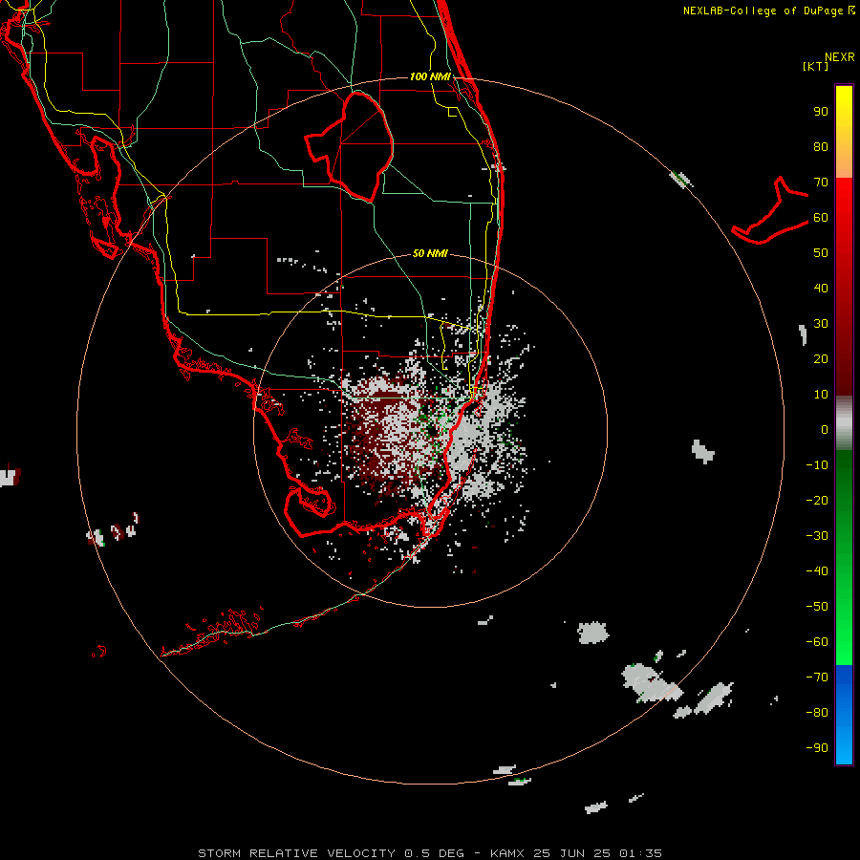This screenshot has height=860, width=860.
Task: Click the -10 value on velocity scale
Action: point(817,465)
